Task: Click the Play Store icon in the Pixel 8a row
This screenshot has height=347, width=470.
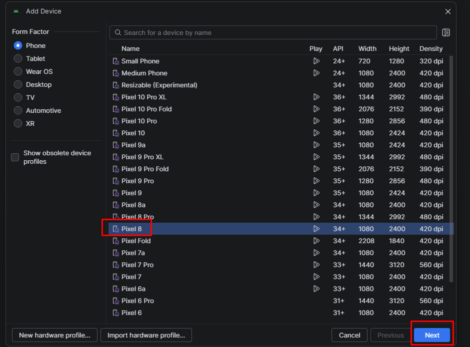Action: pyautogui.click(x=316, y=205)
